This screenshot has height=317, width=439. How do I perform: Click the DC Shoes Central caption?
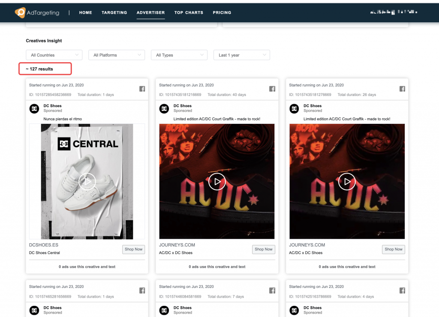[x=45, y=253]
